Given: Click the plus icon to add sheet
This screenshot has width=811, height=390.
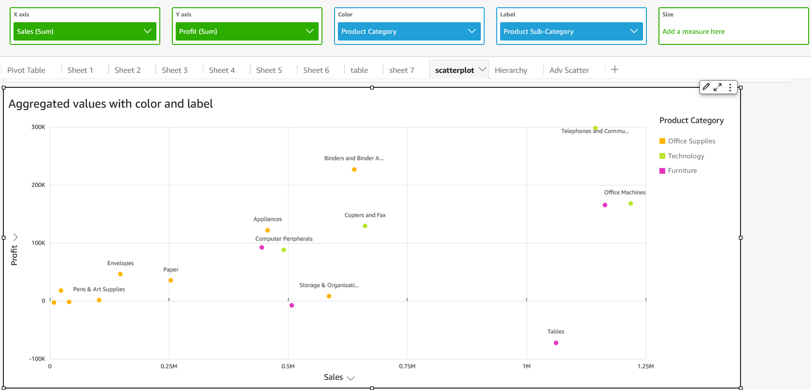Looking at the screenshot, I should click(x=615, y=70).
